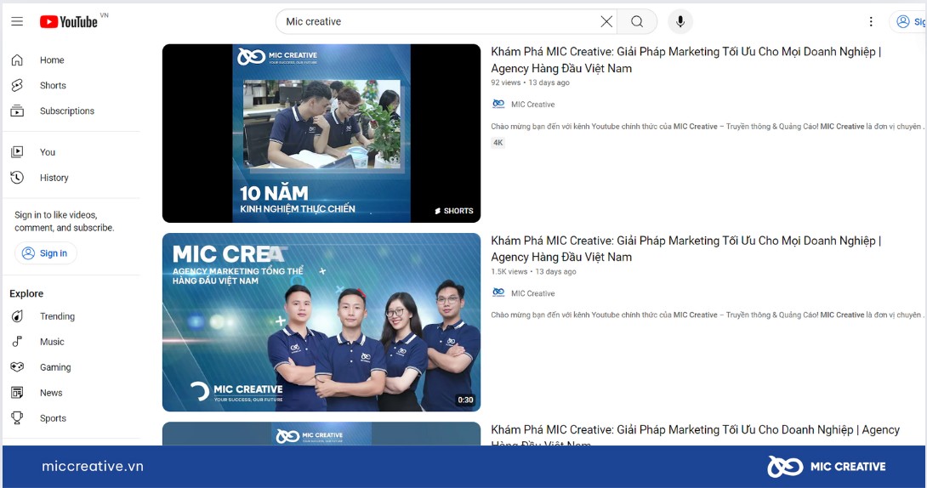This screenshot has height=488, width=927.
Task: Open MIC Creative channel name under 1.5K views video
Action: (532, 293)
